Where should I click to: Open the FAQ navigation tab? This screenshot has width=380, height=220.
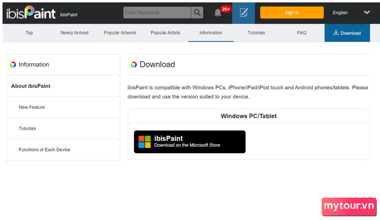pos(302,33)
